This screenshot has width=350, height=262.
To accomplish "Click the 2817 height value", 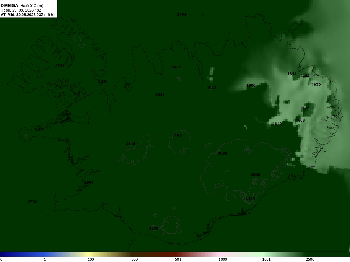I will coord(40,129).
